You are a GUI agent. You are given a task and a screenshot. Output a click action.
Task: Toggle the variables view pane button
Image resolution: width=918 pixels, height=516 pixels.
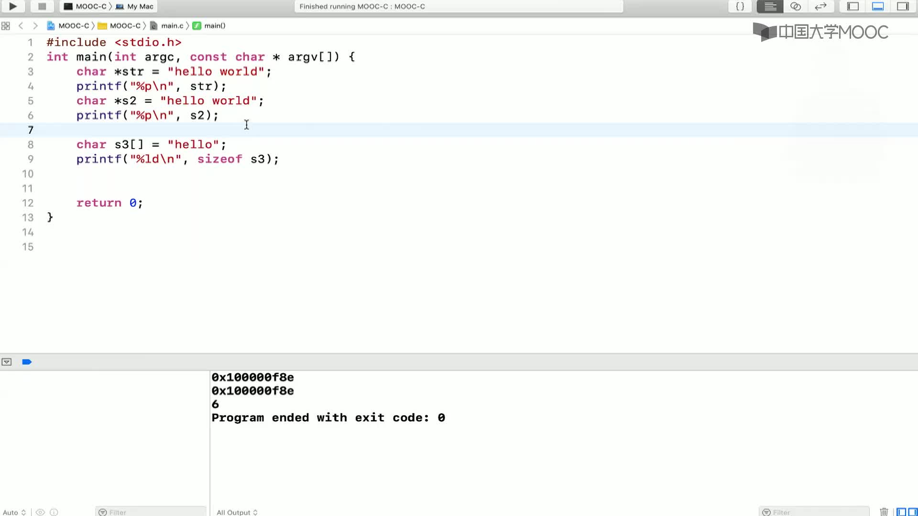[901, 512]
